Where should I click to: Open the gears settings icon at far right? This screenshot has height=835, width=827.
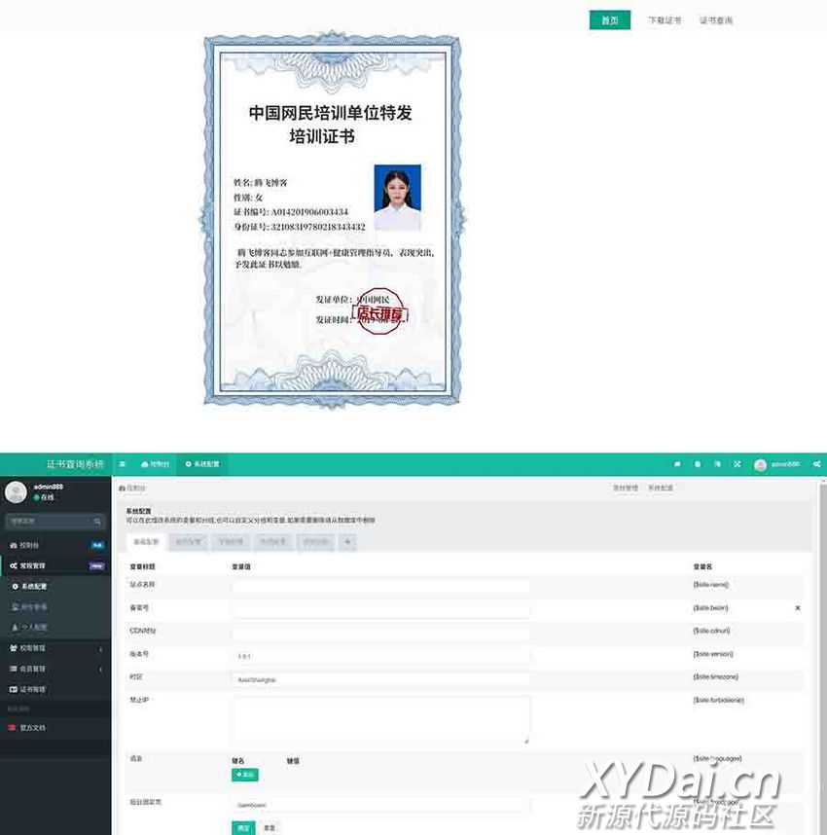(x=816, y=464)
